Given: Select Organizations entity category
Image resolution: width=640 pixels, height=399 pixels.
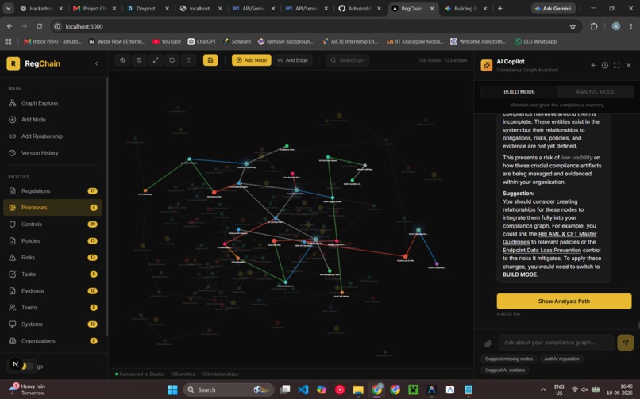Looking at the screenshot, I should (53, 342).
